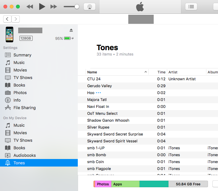Click the Apps storage bar segment

coord(125,184)
